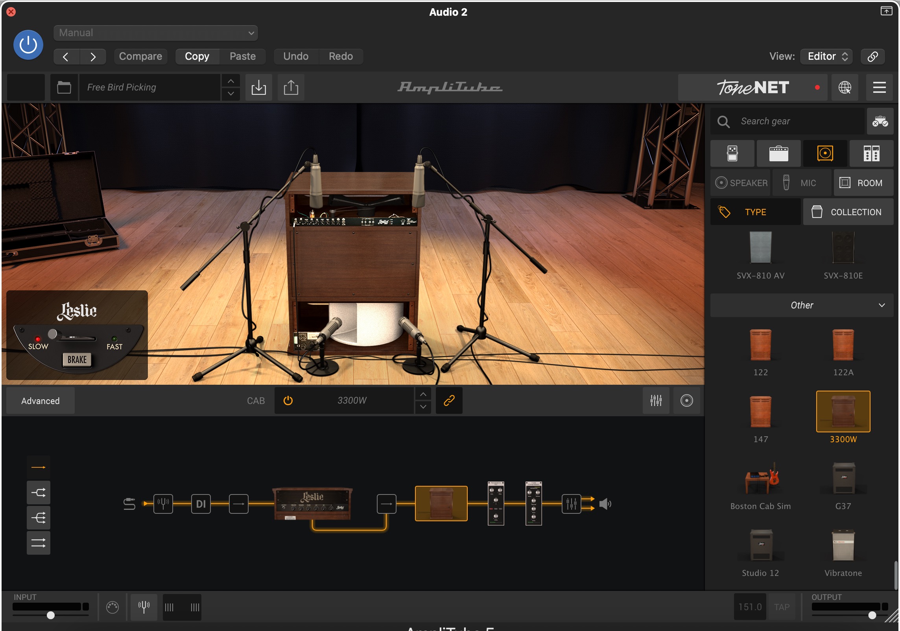900x631 pixels.
Task: Select the amp gear category
Action: click(779, 153)
